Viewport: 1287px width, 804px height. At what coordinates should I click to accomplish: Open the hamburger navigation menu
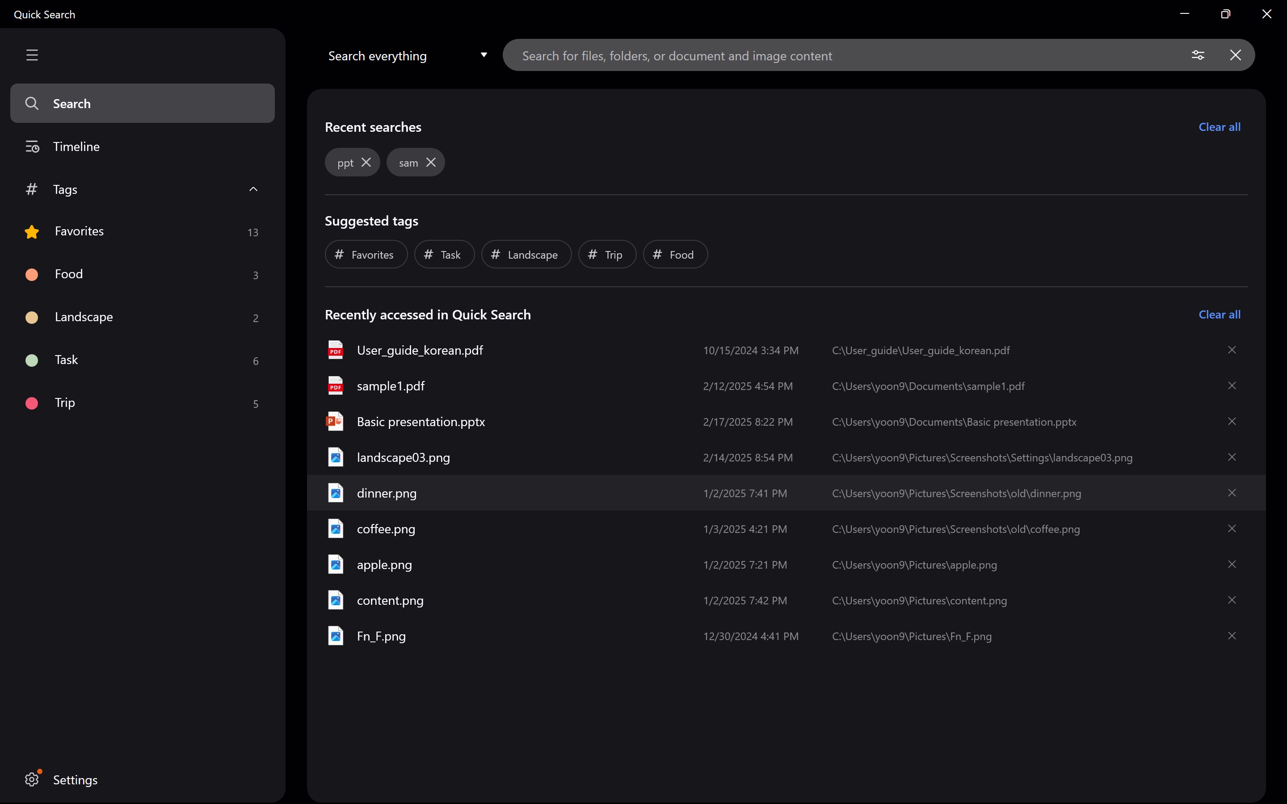pyautogui.click(x=32, y=55)
